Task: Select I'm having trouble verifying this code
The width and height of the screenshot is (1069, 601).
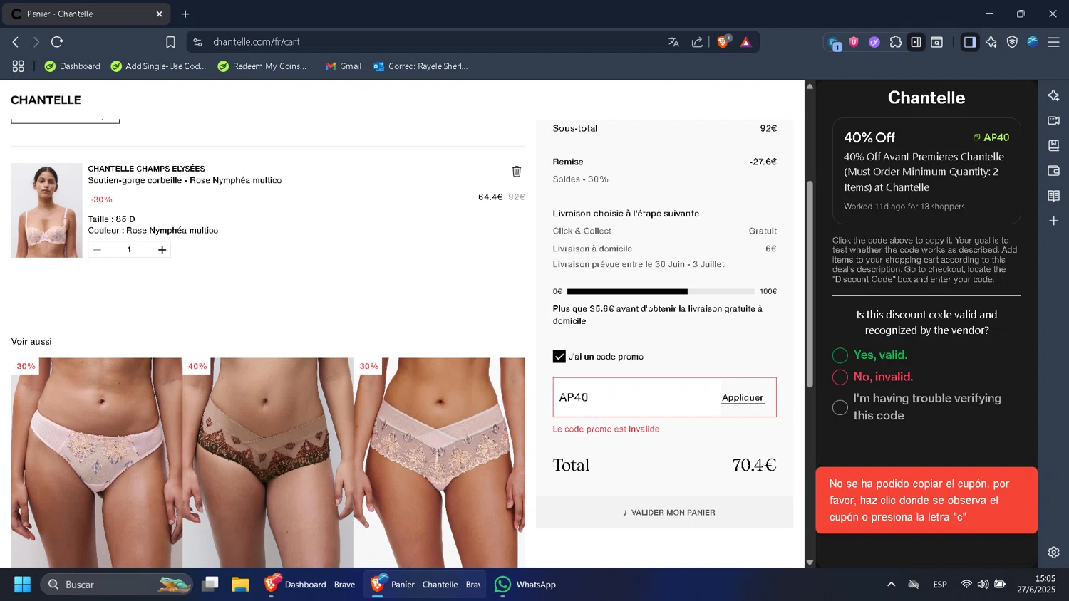Action: (x=840, y=407)
